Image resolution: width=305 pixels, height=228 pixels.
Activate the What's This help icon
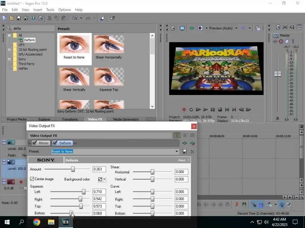tap(112, 18)
